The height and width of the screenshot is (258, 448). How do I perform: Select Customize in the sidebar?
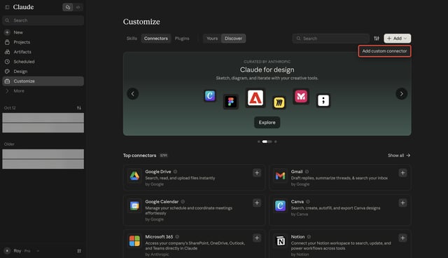(x=43, y=81)
